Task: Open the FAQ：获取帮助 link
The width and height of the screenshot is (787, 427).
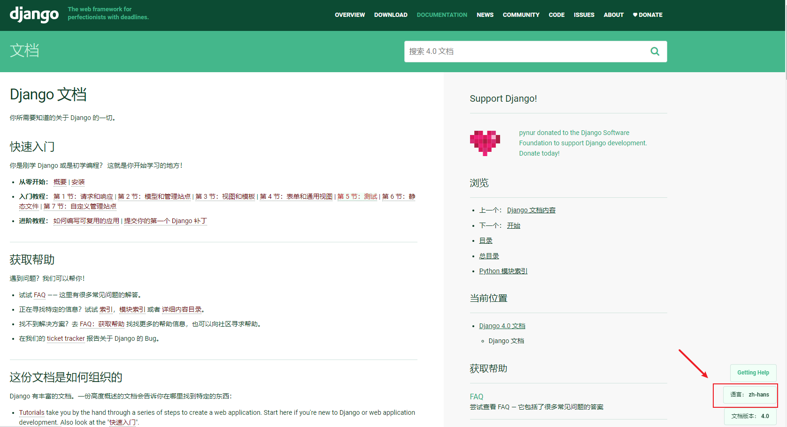Action: 102,324
